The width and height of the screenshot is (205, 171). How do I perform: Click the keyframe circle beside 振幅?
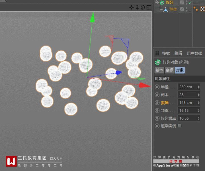point(157,103)
